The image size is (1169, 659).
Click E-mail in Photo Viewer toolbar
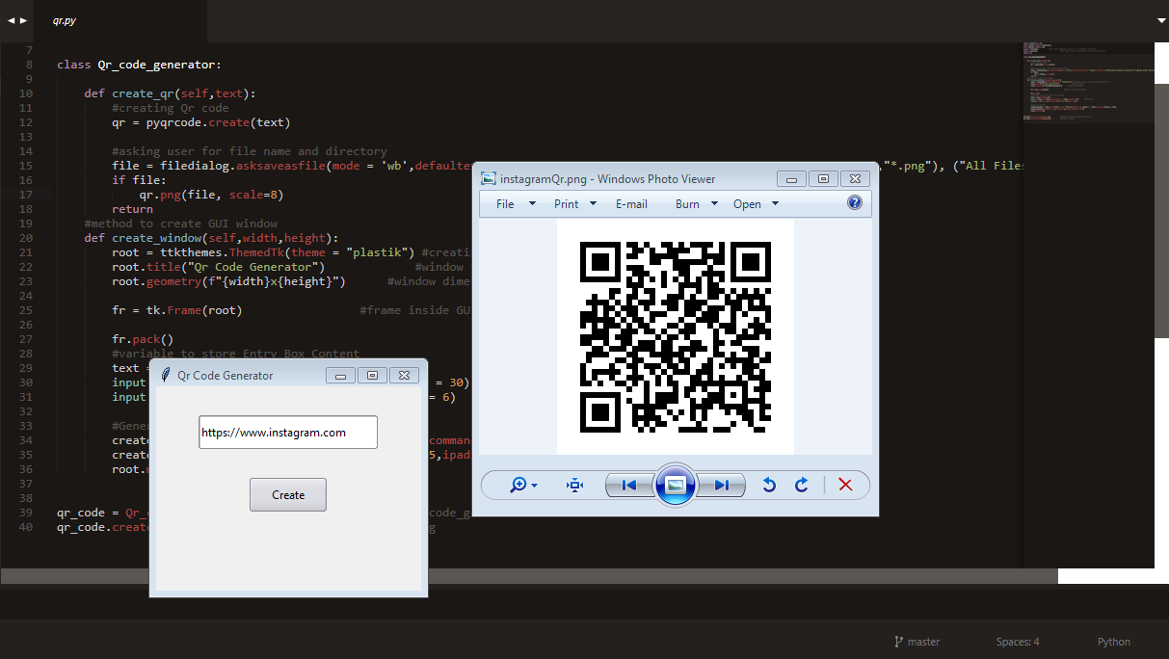click(x=631, y=204)
